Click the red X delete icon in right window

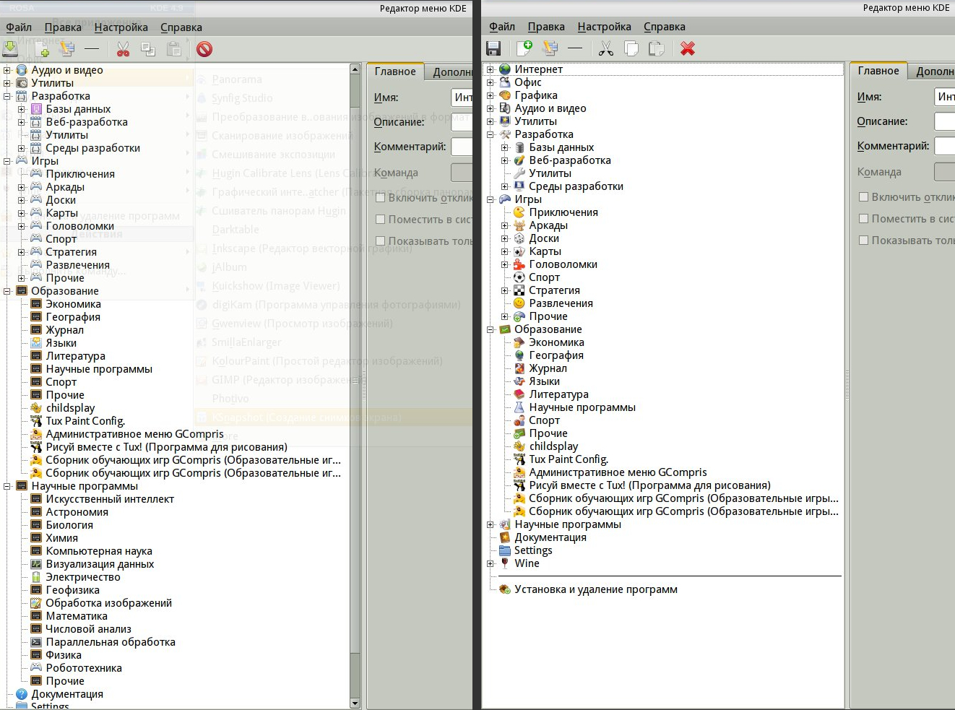pos(688,48)
